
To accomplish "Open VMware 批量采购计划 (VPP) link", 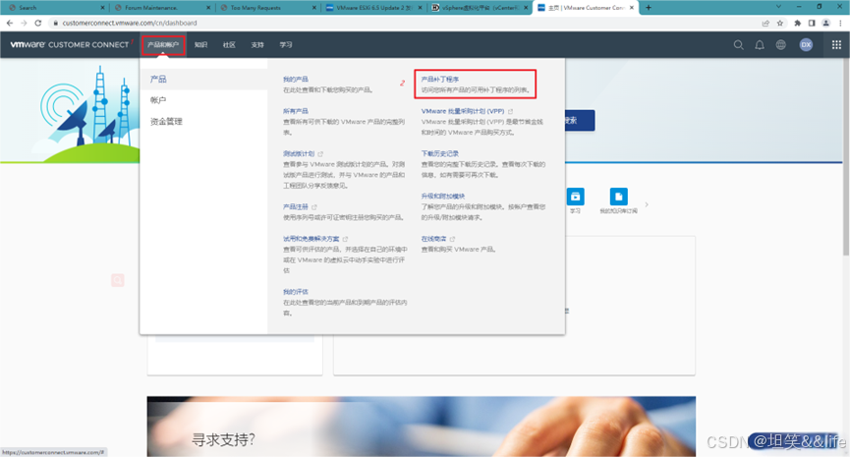I will [x=463, y=111].
